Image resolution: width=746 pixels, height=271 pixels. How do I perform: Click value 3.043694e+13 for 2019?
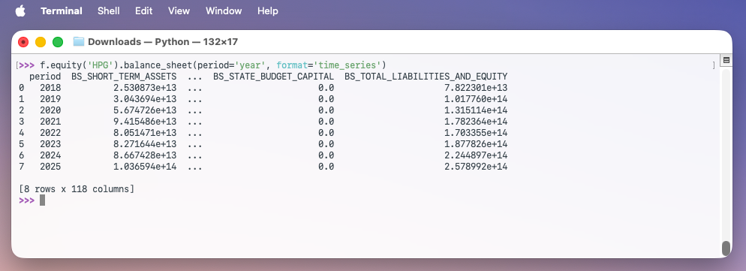click(145, 99)
